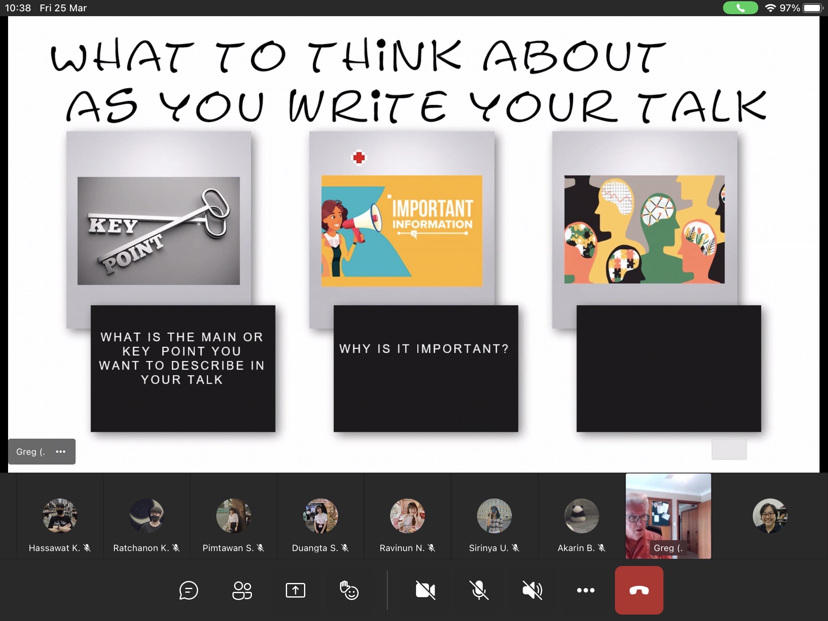Tap the share content button

tap(296, 590)
